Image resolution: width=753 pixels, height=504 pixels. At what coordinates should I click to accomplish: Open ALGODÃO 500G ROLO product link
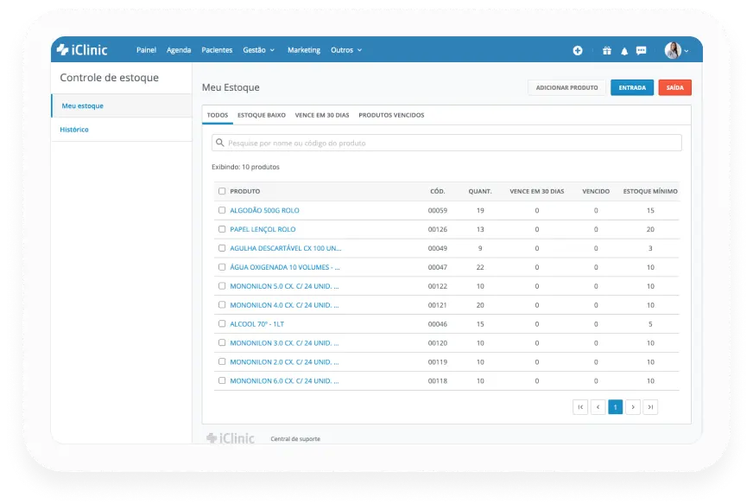pos(264,210)
